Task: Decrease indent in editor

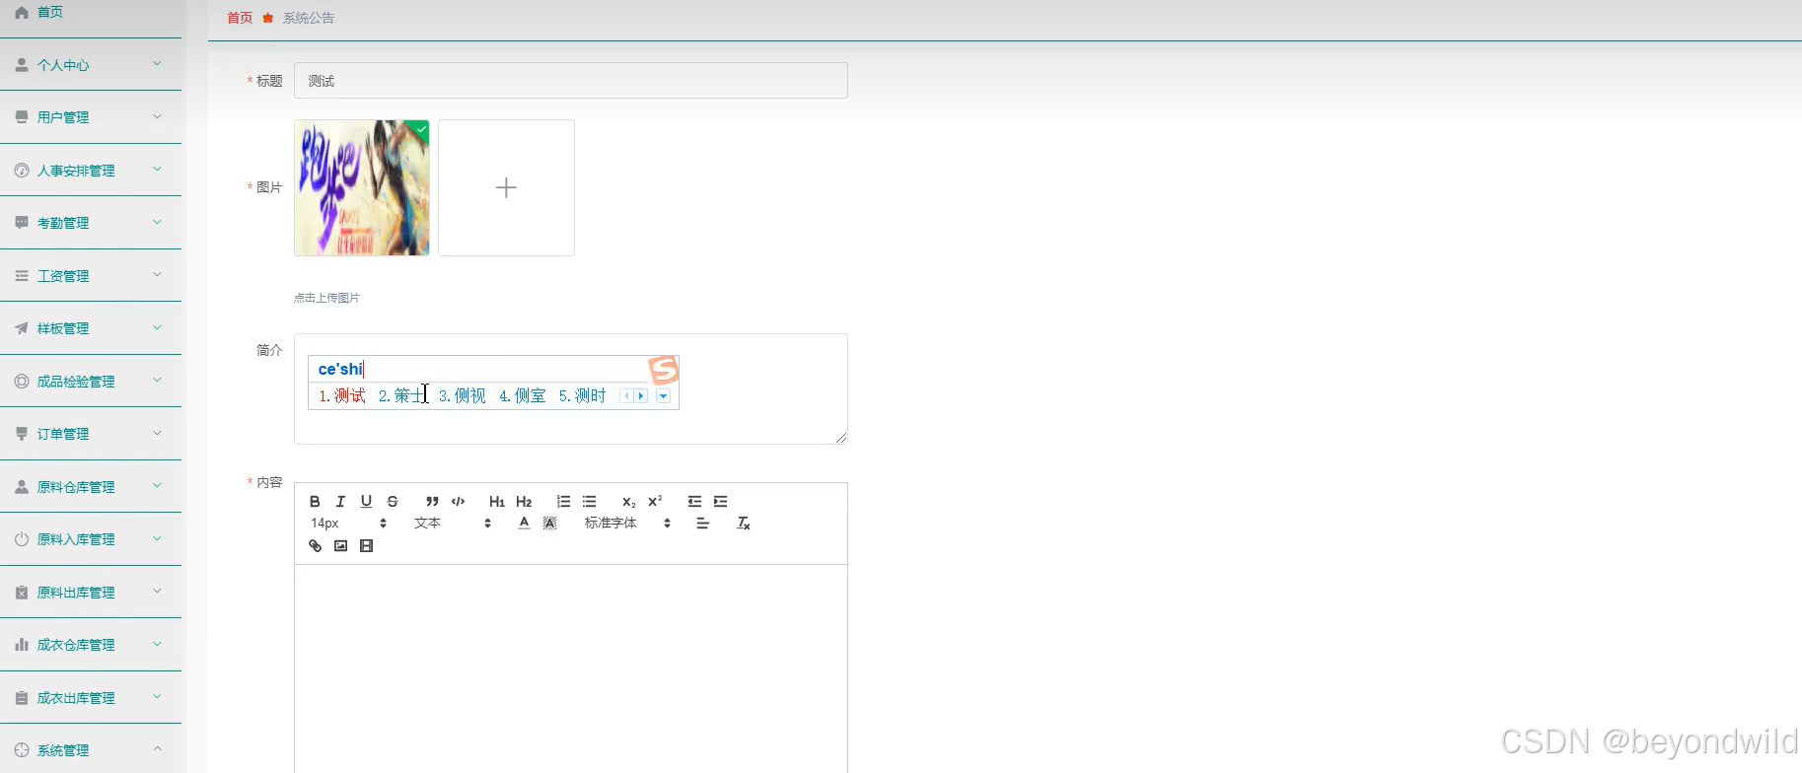Action: click(694, 501)
